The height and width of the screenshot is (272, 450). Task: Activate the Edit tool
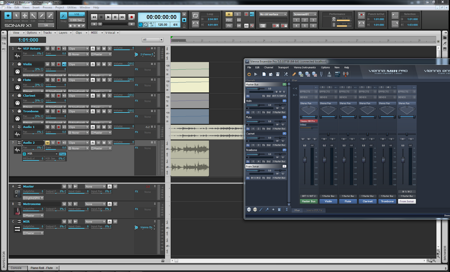tap(33, 16)
